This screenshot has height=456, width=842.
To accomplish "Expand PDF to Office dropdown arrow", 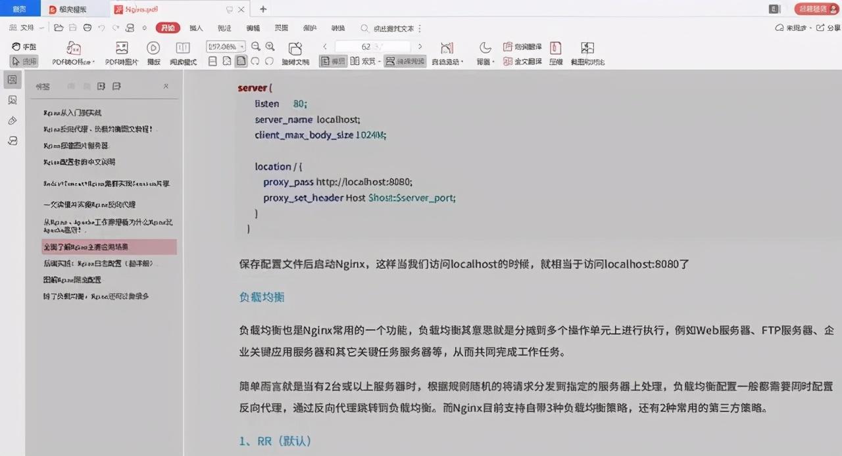I will [x=94, y=62].
